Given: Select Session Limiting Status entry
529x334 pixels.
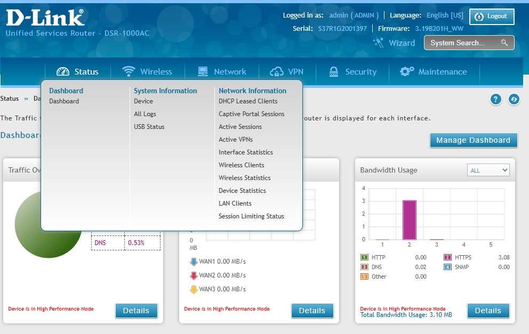Looking at the screenshot, I should point(251,216).
